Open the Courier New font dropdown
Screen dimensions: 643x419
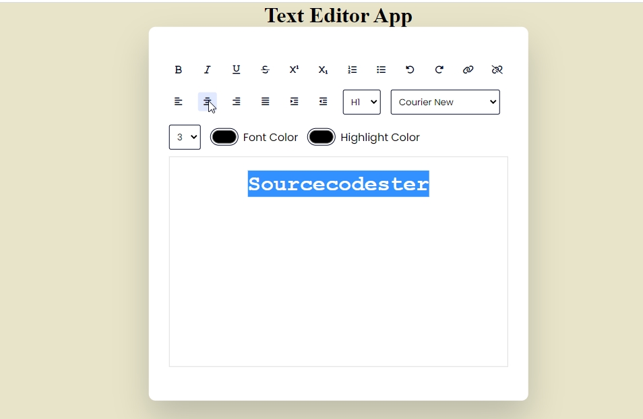tap(446, 102)
